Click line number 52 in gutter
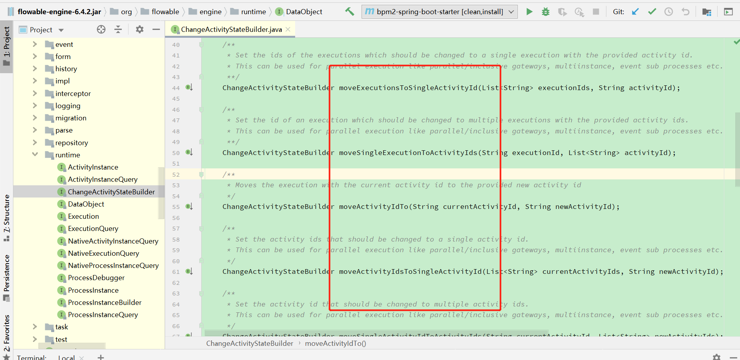Viewport: 740px width, 360px height. coord(176,174)
